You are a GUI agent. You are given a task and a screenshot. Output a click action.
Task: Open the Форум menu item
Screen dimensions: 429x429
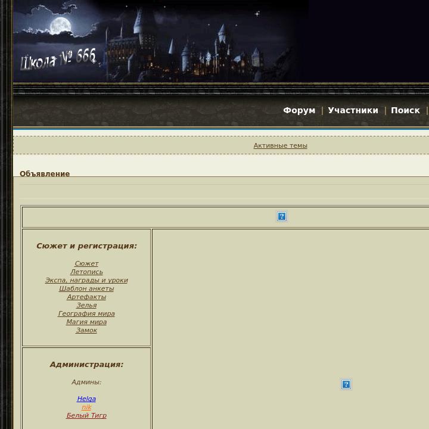pyautogui.click(x=299, y=110)
